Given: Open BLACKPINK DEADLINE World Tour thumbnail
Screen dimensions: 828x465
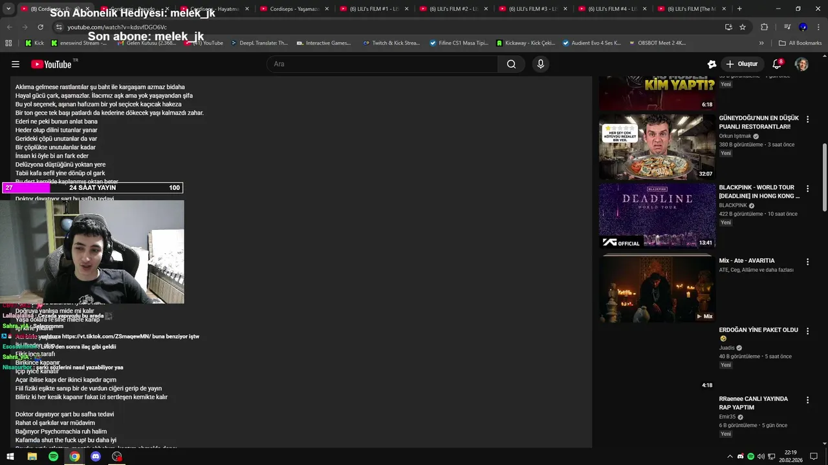Looking at the screenshot, I should [657, 216].
